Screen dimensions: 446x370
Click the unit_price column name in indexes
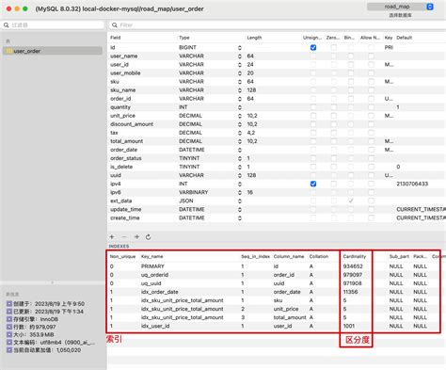coord(286,309)
